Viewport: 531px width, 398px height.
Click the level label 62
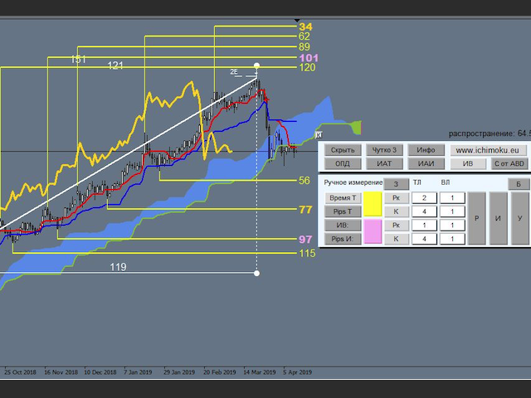304,36
